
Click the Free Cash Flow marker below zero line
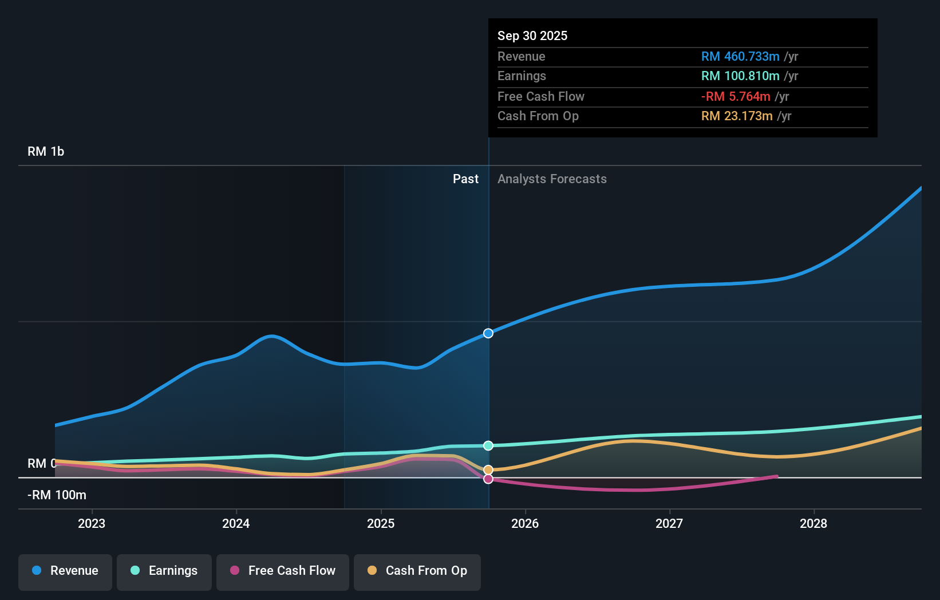point(488,479)
